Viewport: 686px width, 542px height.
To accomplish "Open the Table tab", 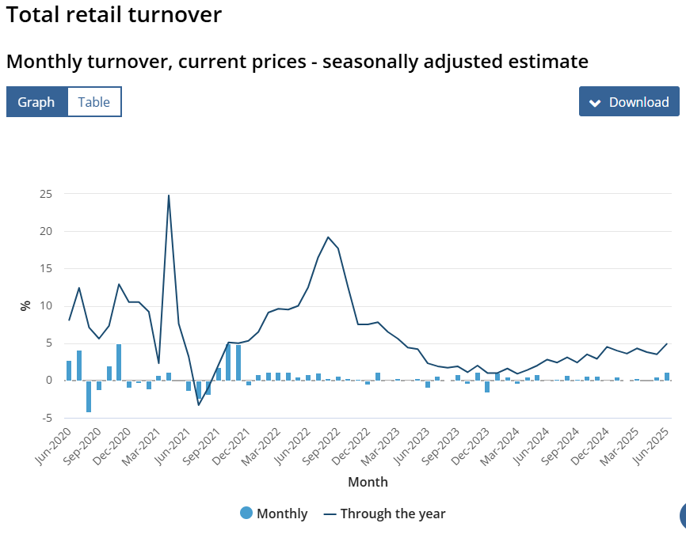I will [94, 102].
